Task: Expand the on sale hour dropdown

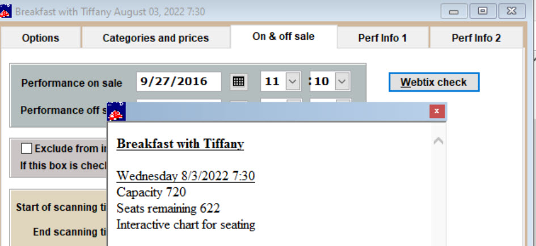Action: (x=293, y=81)
